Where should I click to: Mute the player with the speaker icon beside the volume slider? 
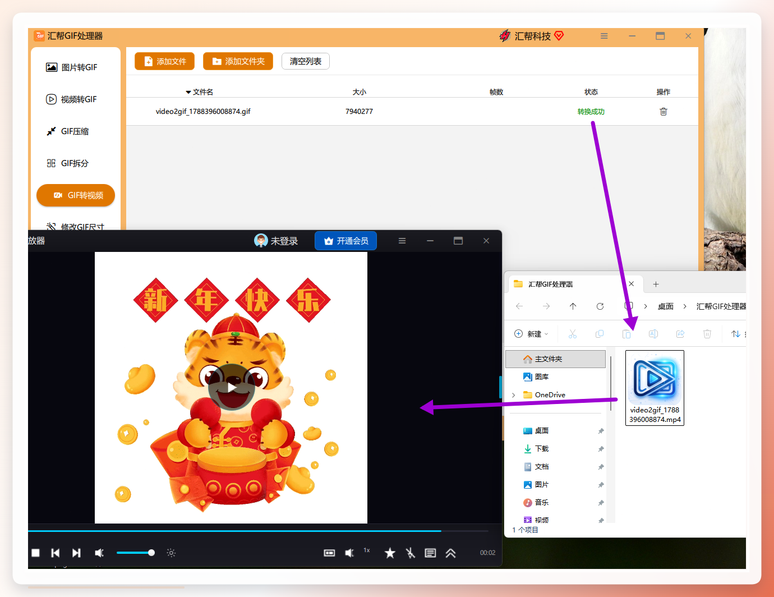click(99, 553)
